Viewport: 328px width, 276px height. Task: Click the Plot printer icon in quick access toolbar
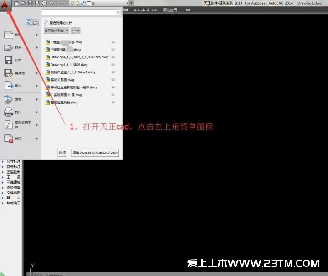point(44,3)
